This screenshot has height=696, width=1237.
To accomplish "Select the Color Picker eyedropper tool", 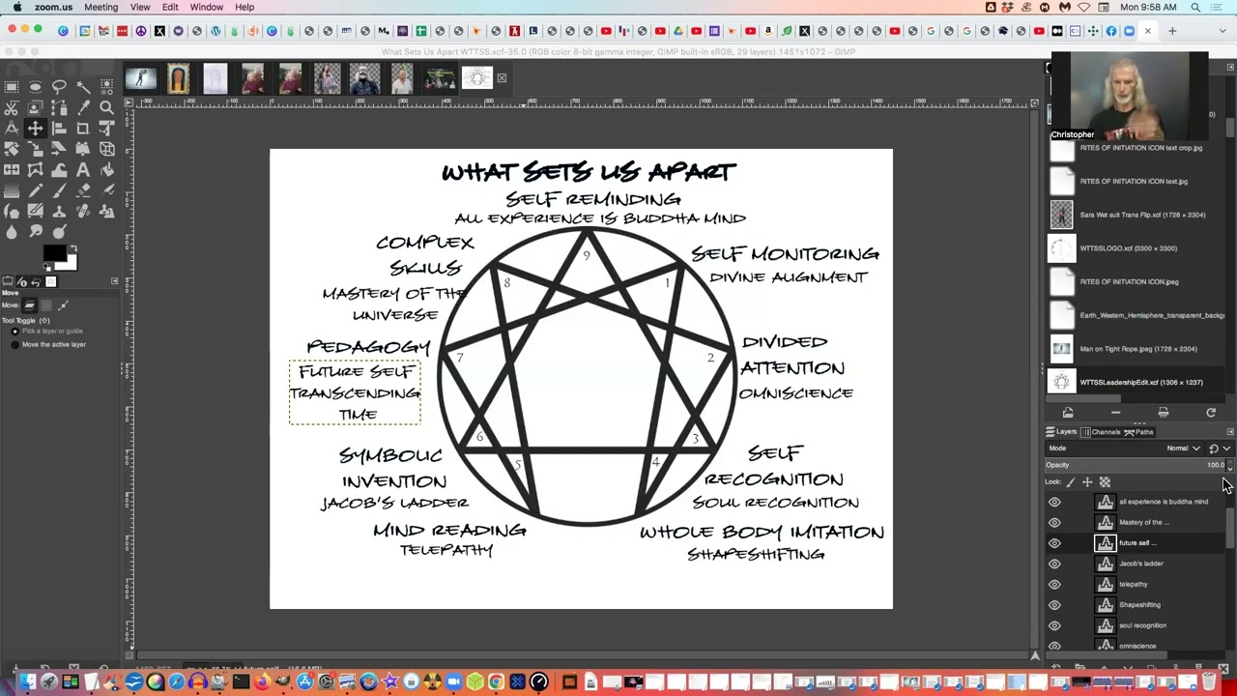I will pos(83,107).
